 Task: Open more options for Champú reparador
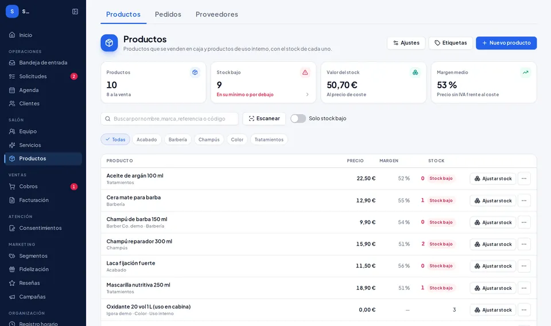(524, 244)
